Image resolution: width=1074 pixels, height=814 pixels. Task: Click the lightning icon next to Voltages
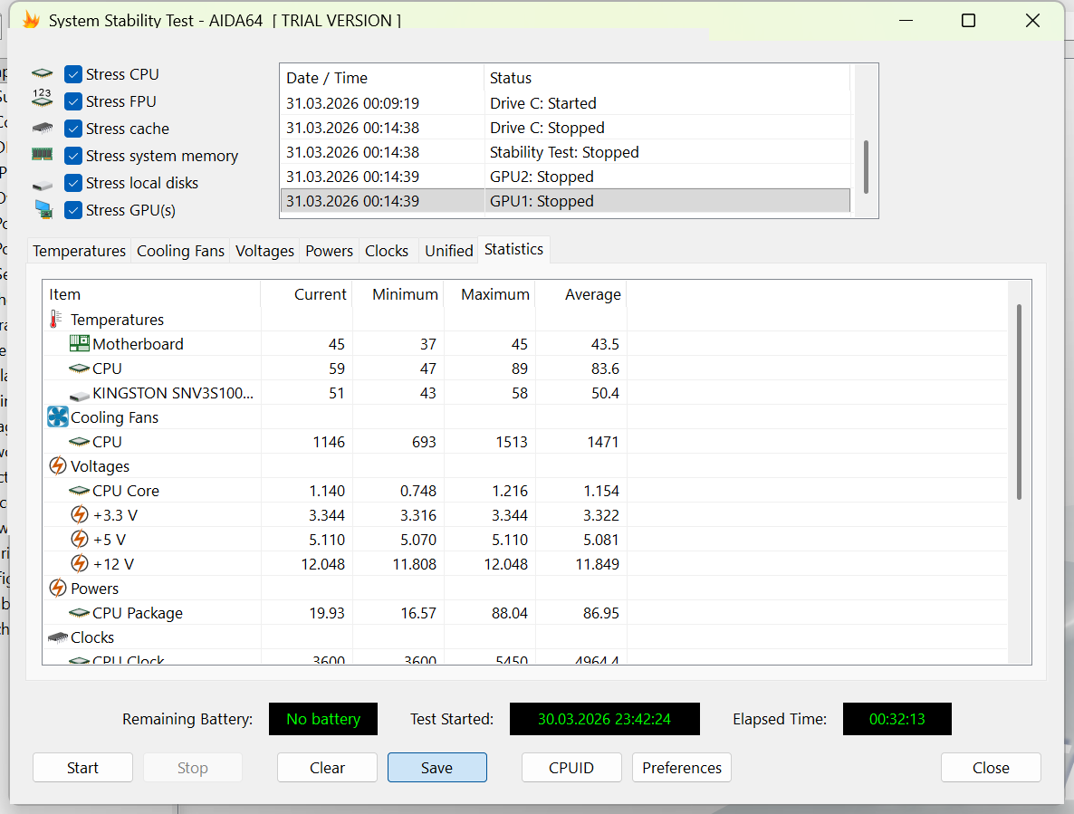[58, 465]
